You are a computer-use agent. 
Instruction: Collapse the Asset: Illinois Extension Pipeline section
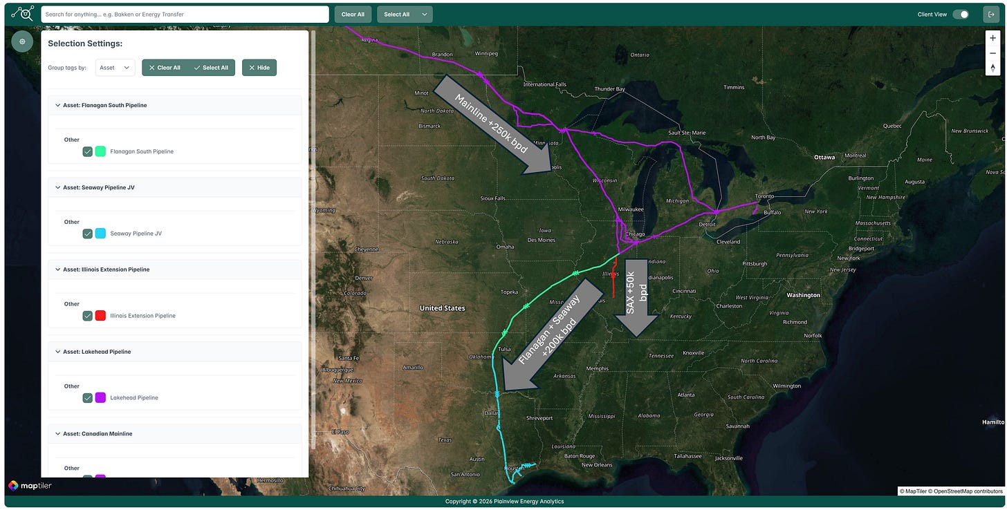click(58, 270)
